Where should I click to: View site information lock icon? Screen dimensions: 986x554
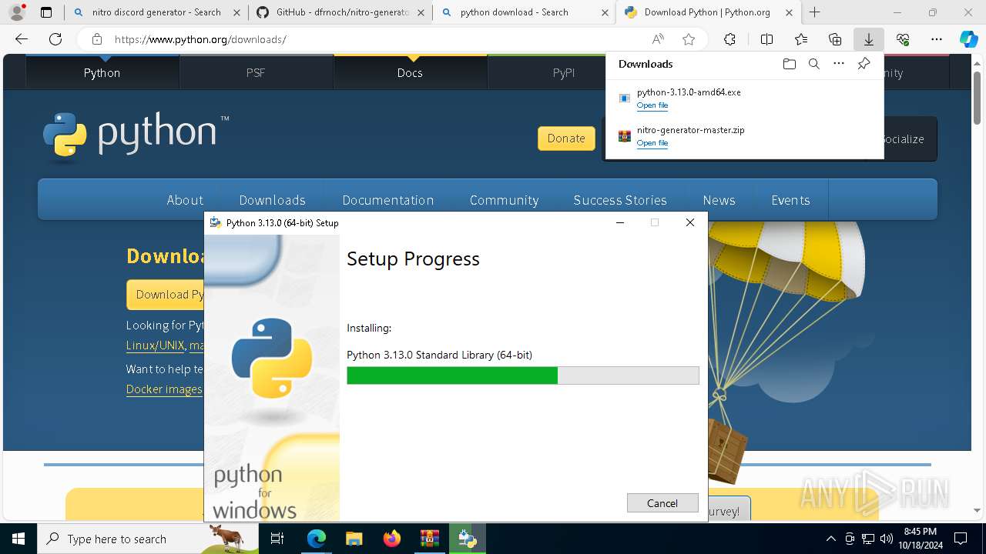pyautogui.click(x=96, y=39)
